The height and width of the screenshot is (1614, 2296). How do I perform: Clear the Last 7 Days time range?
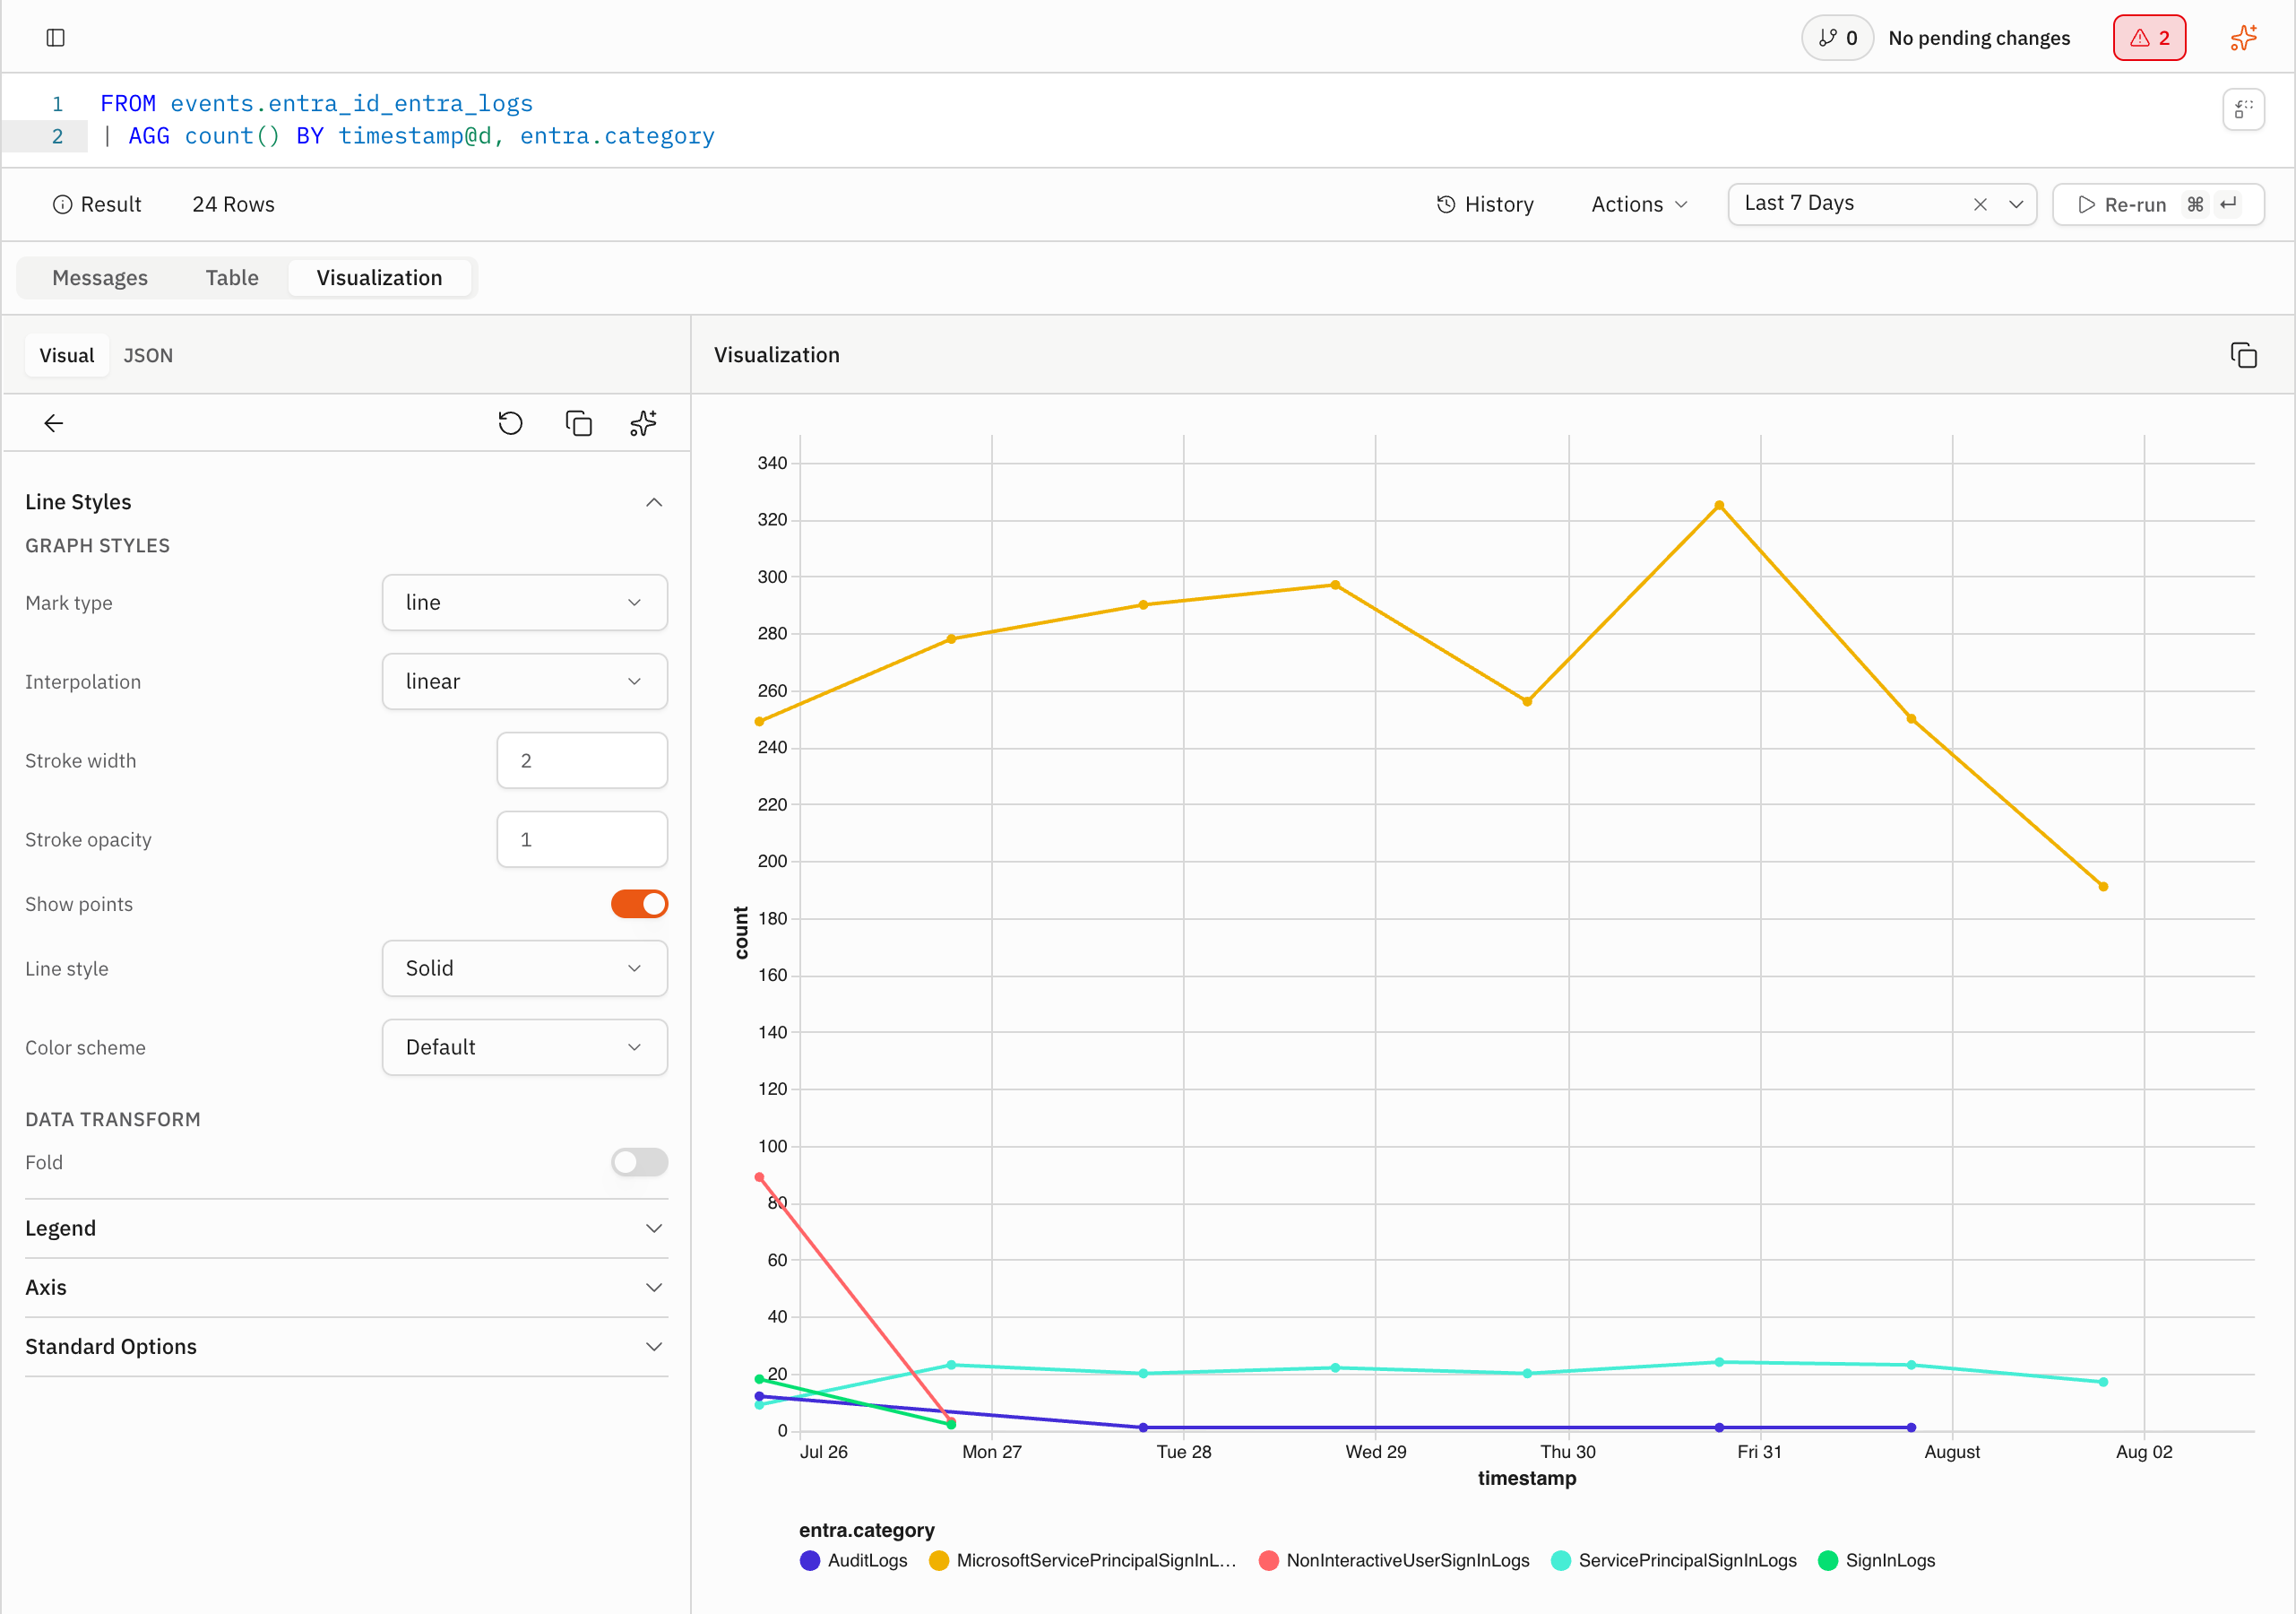pyautogui.click(x=1980, y=204)
